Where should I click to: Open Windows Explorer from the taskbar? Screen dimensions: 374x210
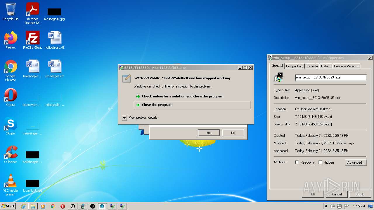(x=33, y=206)
